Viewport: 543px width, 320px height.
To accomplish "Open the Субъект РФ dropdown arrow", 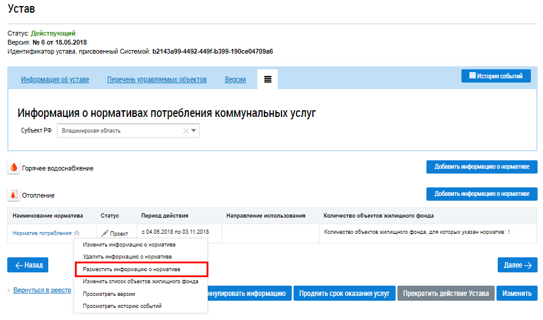I will pos(193,131).
